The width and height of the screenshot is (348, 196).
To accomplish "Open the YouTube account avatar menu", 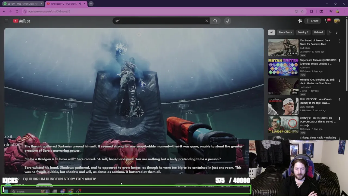I will 337,21.
